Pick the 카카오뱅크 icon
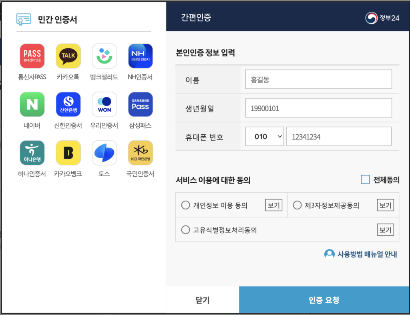This screenshot has width=410, height=315. pos(68,153)
